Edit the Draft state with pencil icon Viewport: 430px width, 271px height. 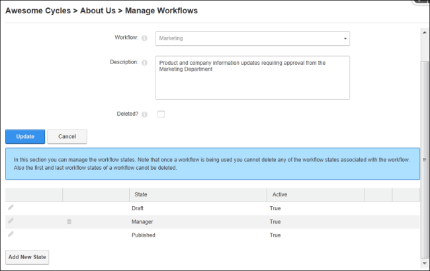tap(11, 208)
